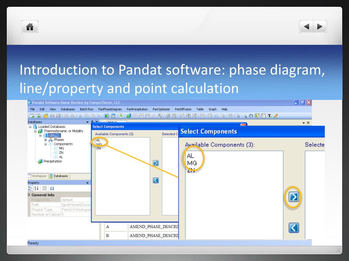349x261 pixels.
Task: Click the delete X toolbar icon
Action: click(x=99, y=116)
